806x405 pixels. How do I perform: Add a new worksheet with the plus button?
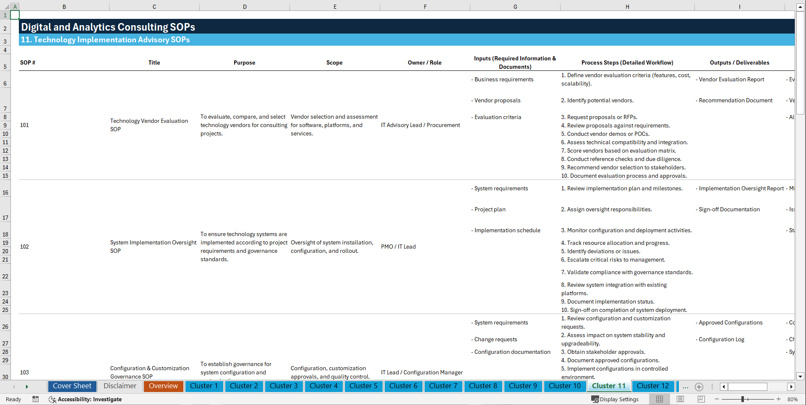[699, 387]
